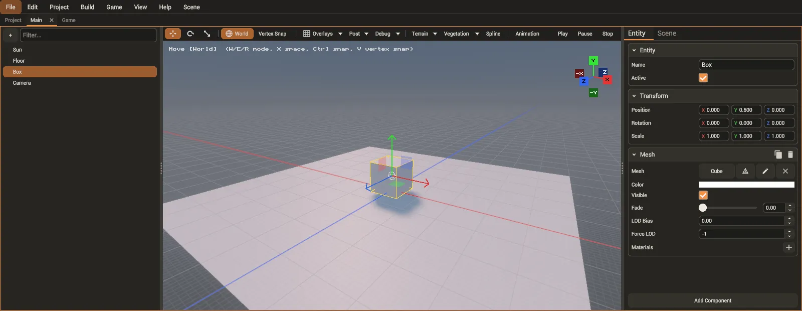Switch to the Scene inspector tab
This screenshot has height=311, width=802.
coord(667,33)
